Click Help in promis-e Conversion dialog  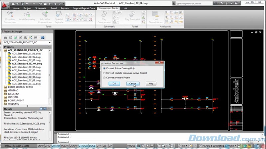[151, 84]
